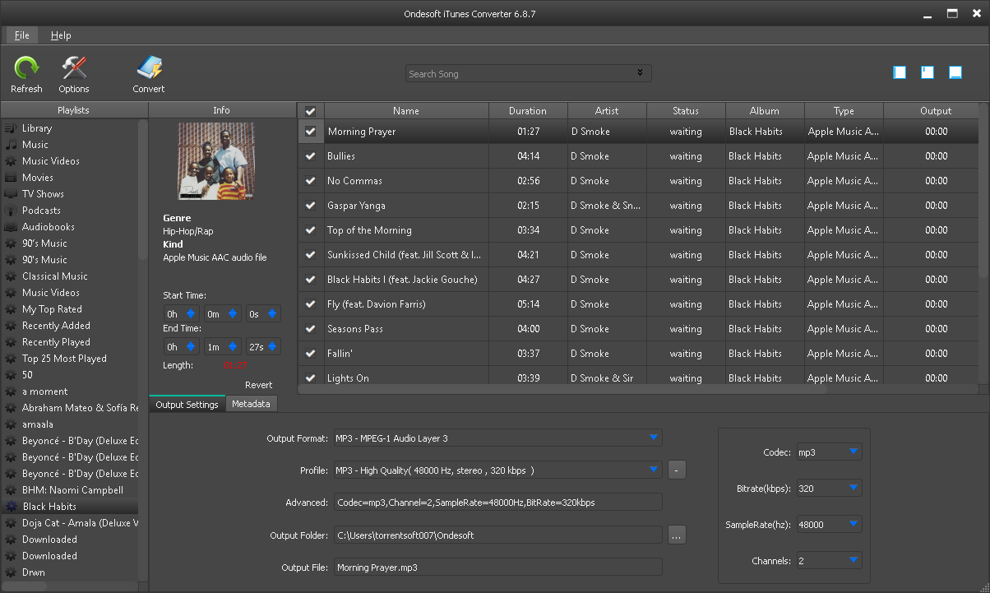Sort the table by Duration column
This screenshot has width=990, height=593.
pos(528,111)
